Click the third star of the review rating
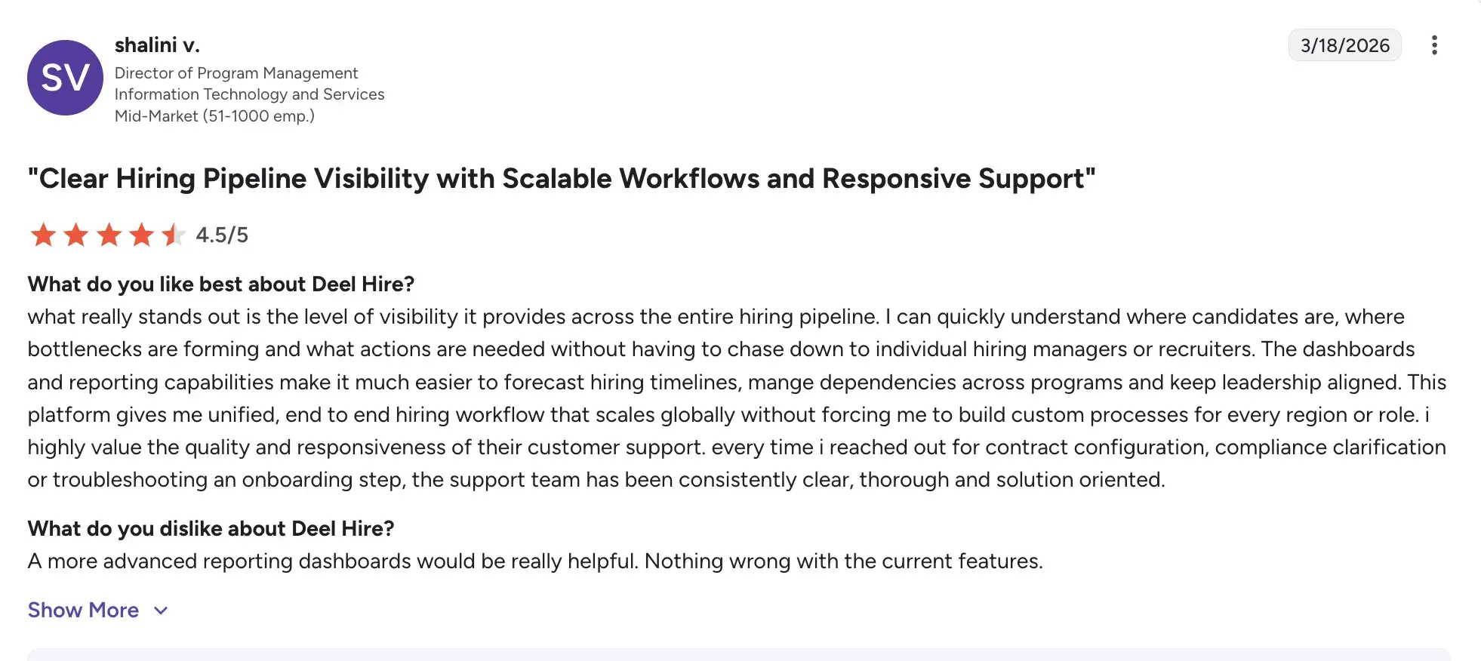 [108, 235]
